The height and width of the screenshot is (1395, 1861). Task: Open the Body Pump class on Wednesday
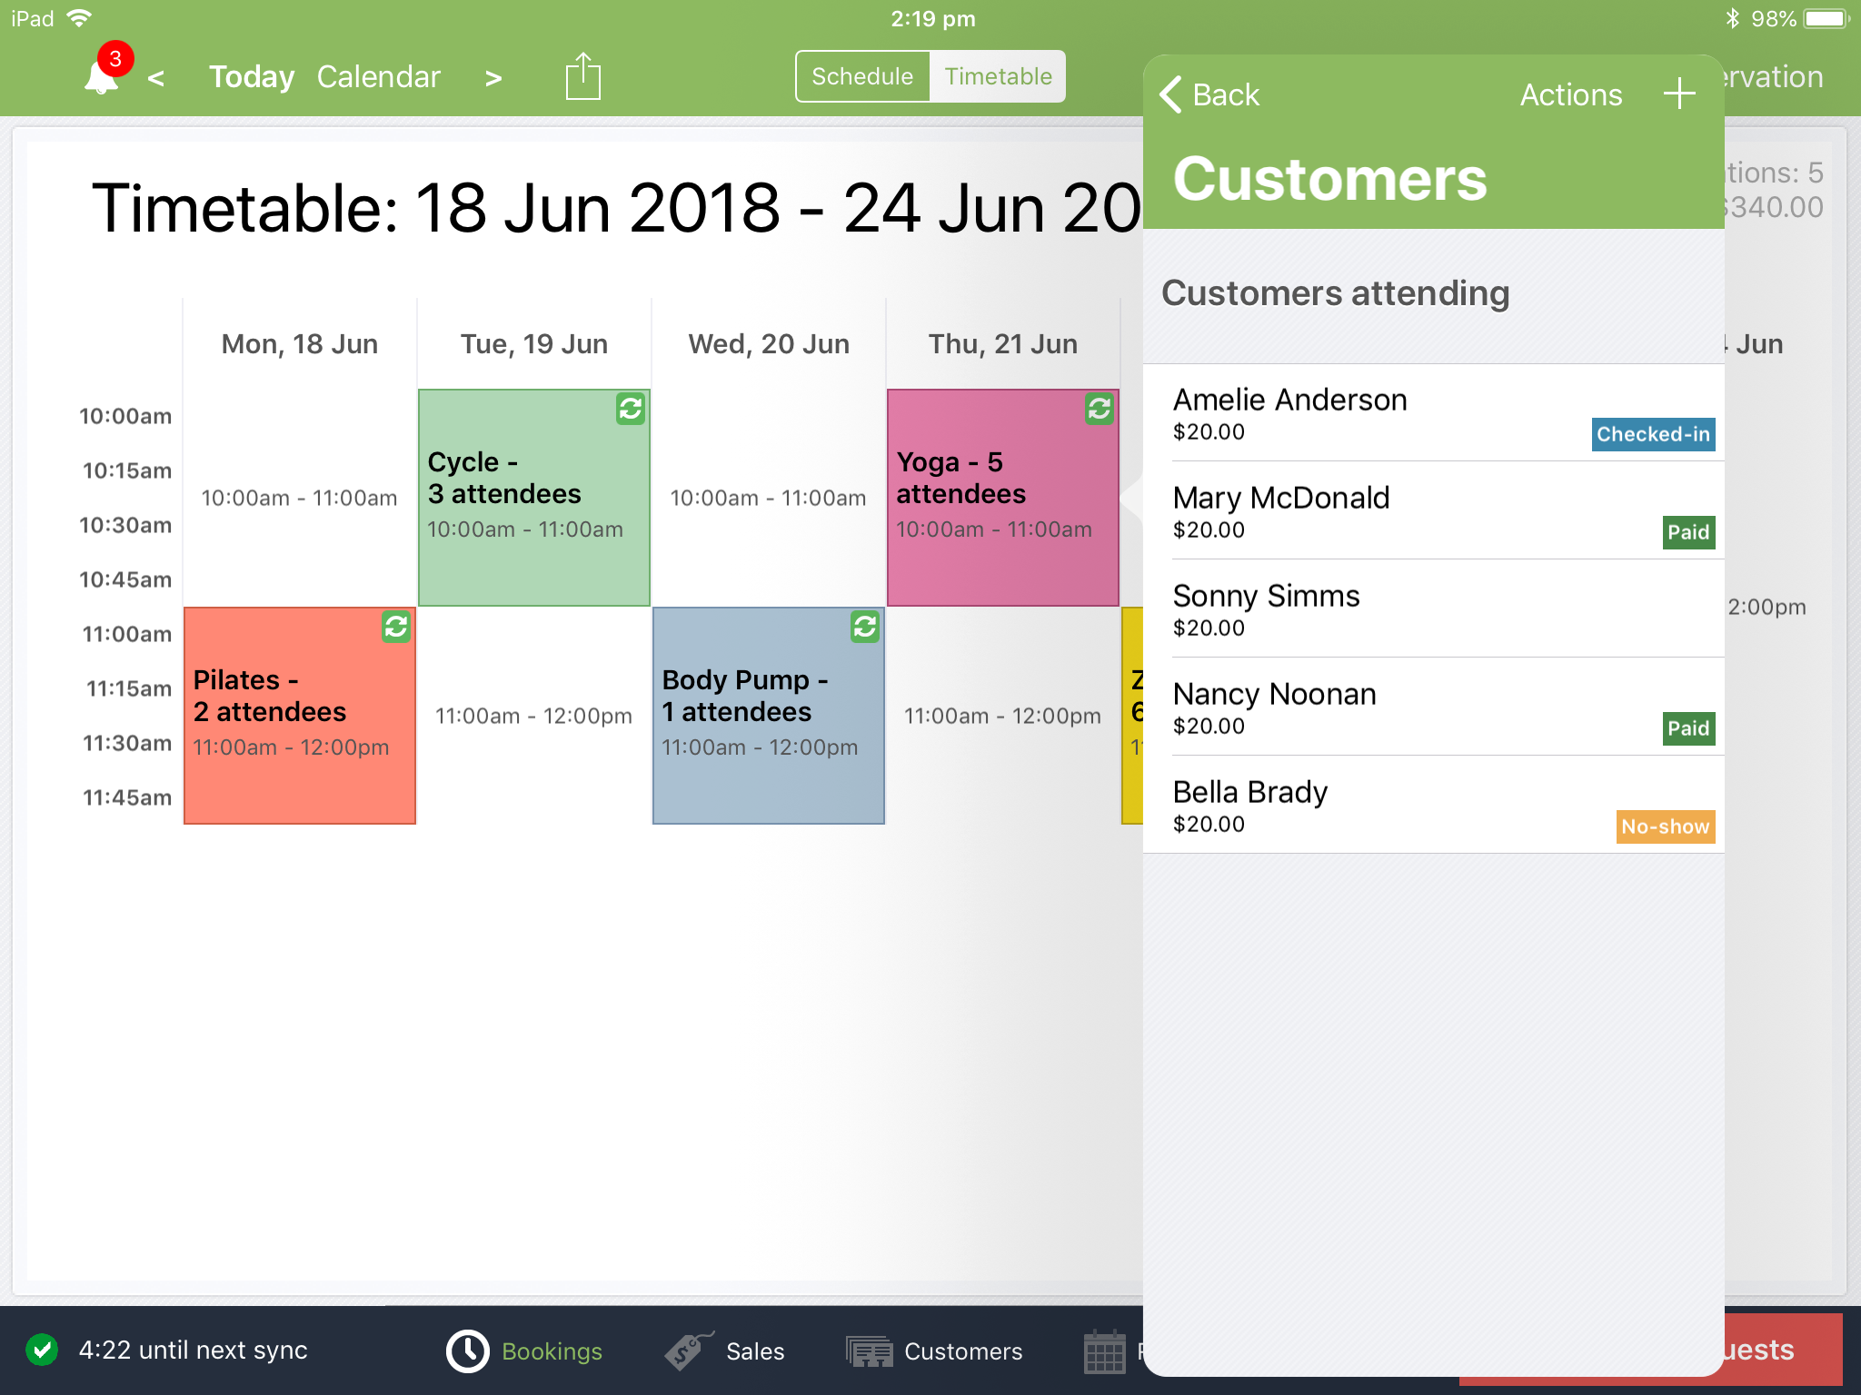click(x=769, y=716)
